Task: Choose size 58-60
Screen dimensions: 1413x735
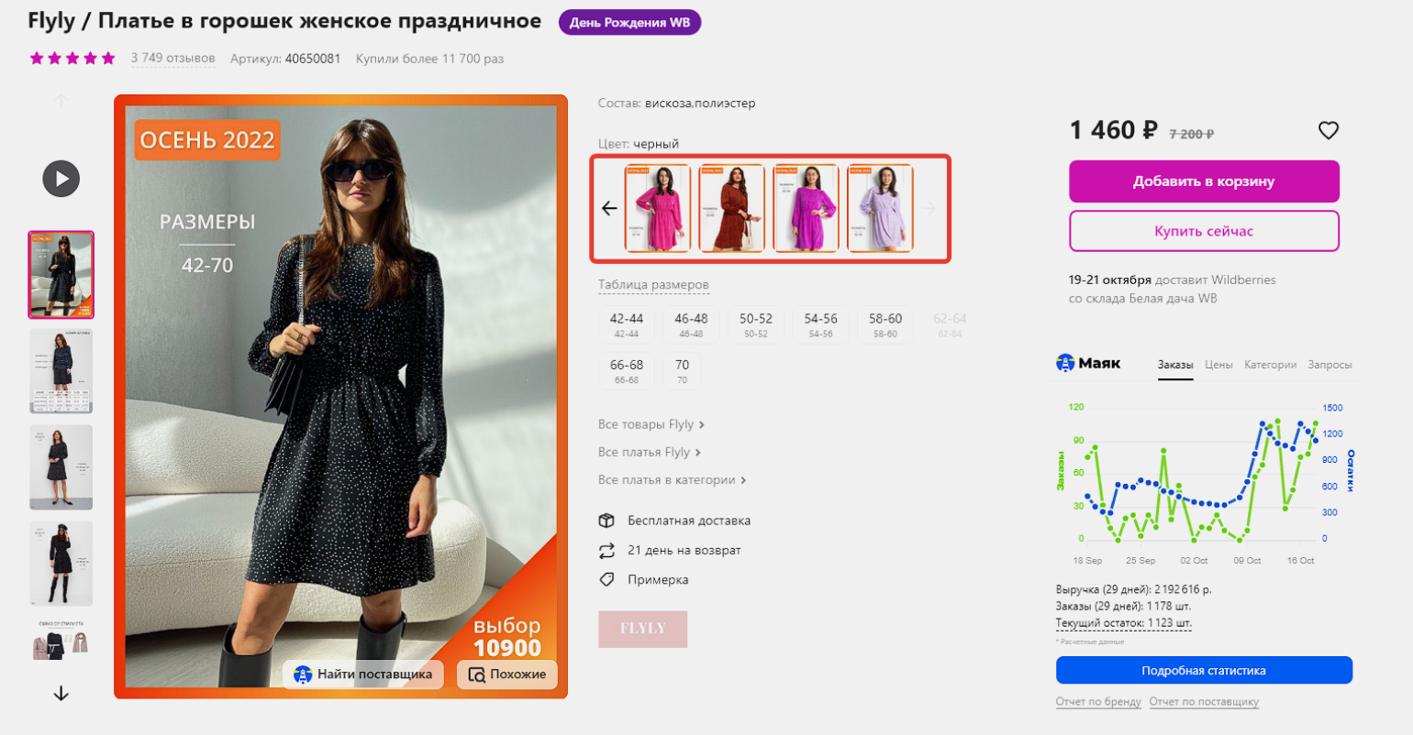Action: 885,324
